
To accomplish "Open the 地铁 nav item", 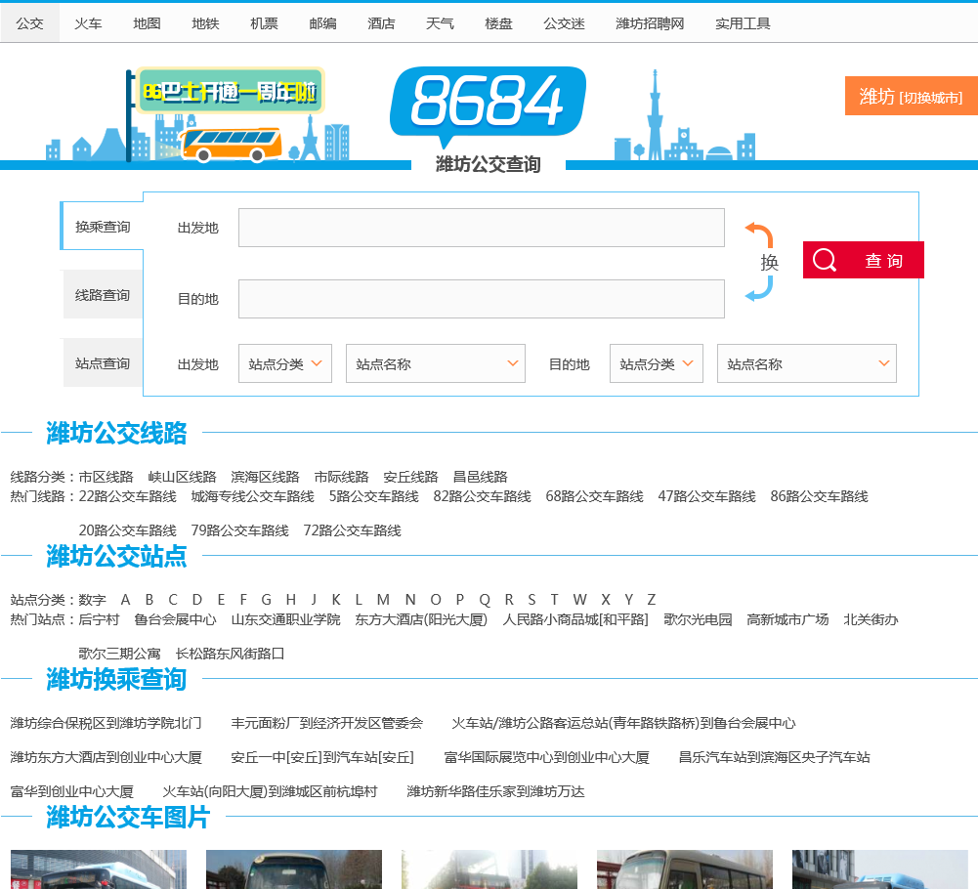I will click(x=205, y=23).
